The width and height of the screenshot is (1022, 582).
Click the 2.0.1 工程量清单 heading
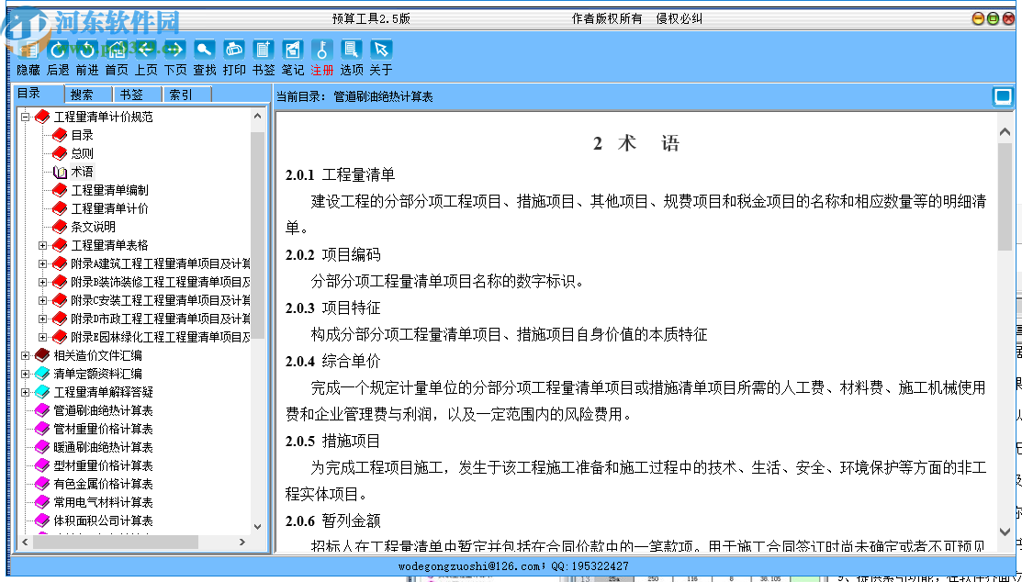coord(341,174)
